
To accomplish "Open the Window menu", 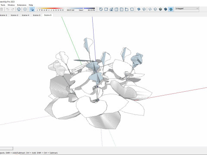I will 11,5.
